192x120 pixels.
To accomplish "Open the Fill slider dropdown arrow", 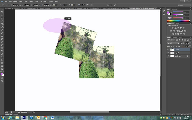I will click(x=190, y=46).
